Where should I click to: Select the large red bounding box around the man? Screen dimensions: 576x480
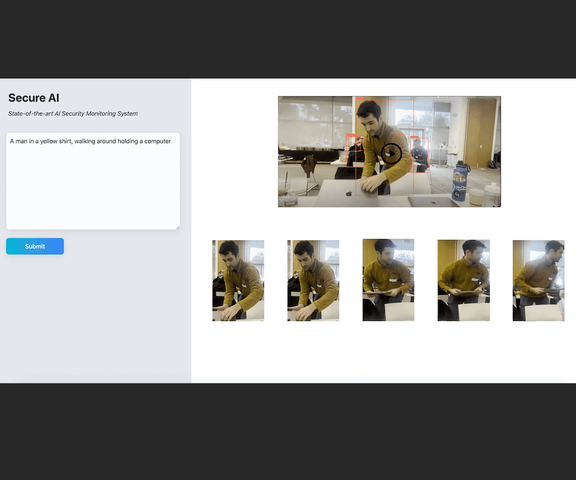[x=384, y=148]
